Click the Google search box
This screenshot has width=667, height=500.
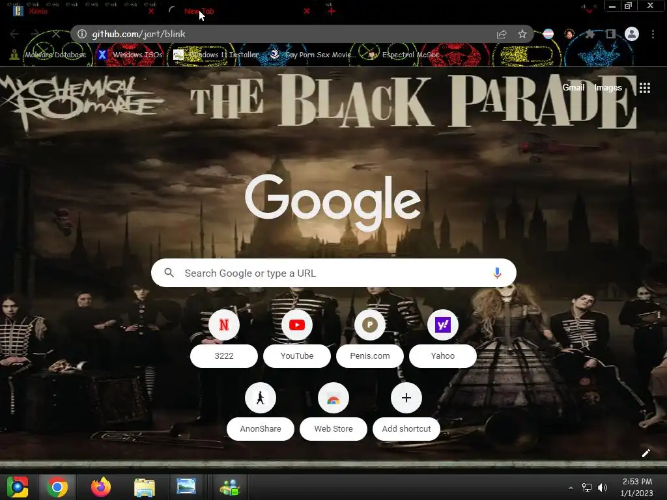click(x=333, y=273)
